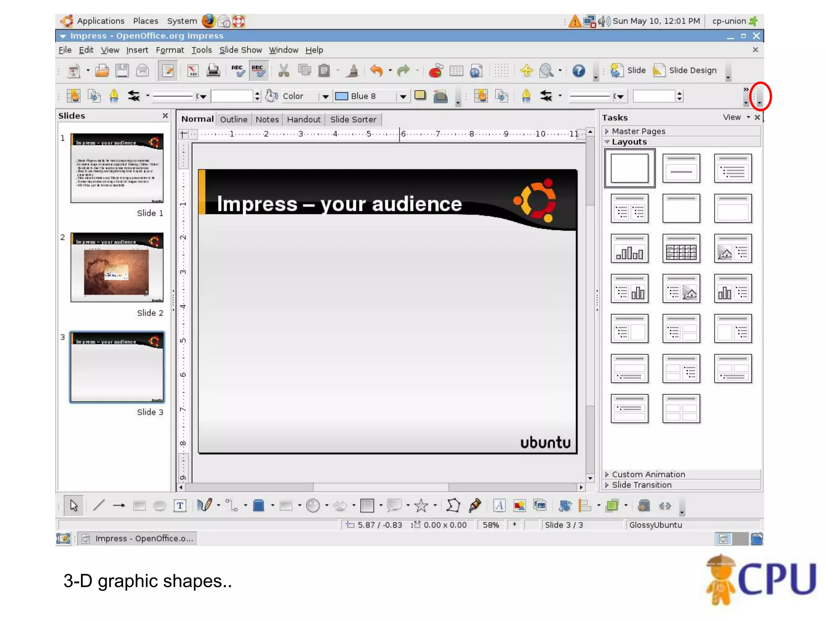Open the Format menu

point(170,50)
